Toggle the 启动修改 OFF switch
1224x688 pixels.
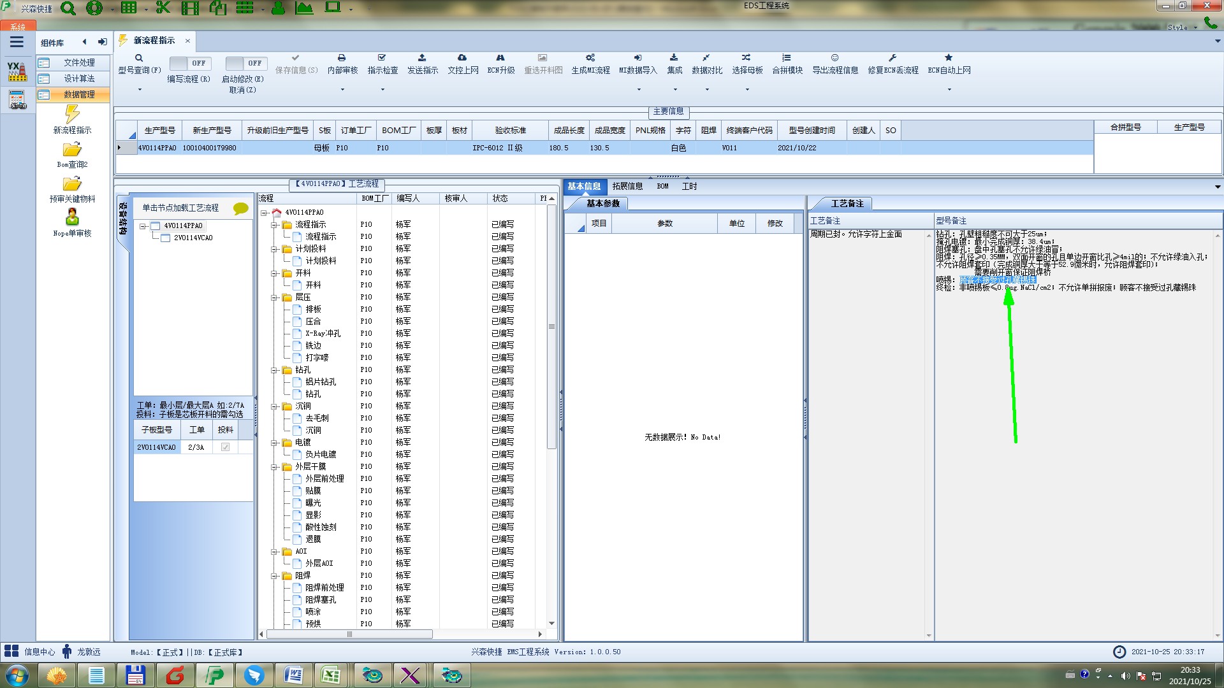246,63
